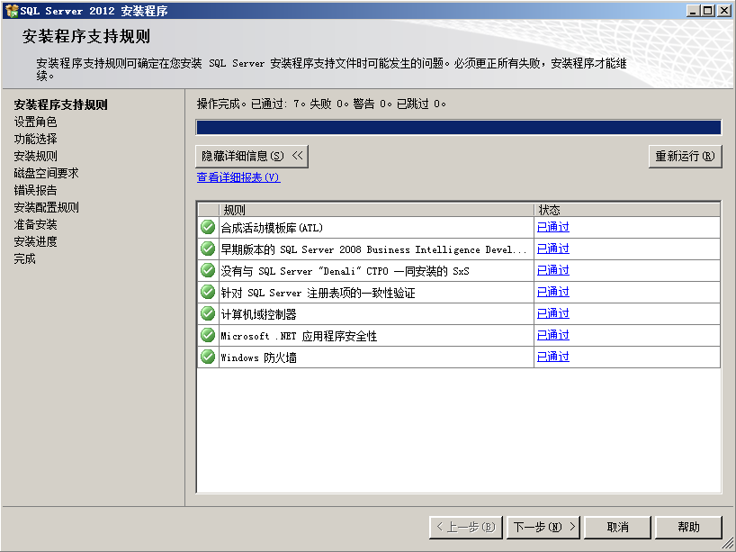Select rule text 没有与 SQL Server Denali CTP0 一同安装的 SxS
This screenshot has width=736, height=552.
[x=345, y=271]
